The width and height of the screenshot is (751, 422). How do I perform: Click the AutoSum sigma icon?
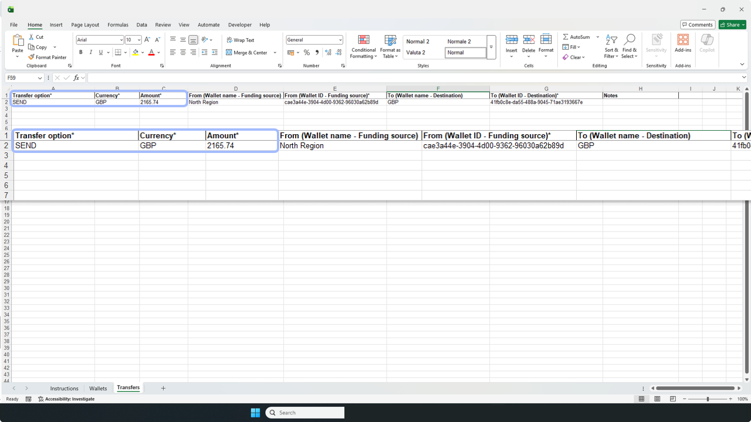(x=566, y=37)
